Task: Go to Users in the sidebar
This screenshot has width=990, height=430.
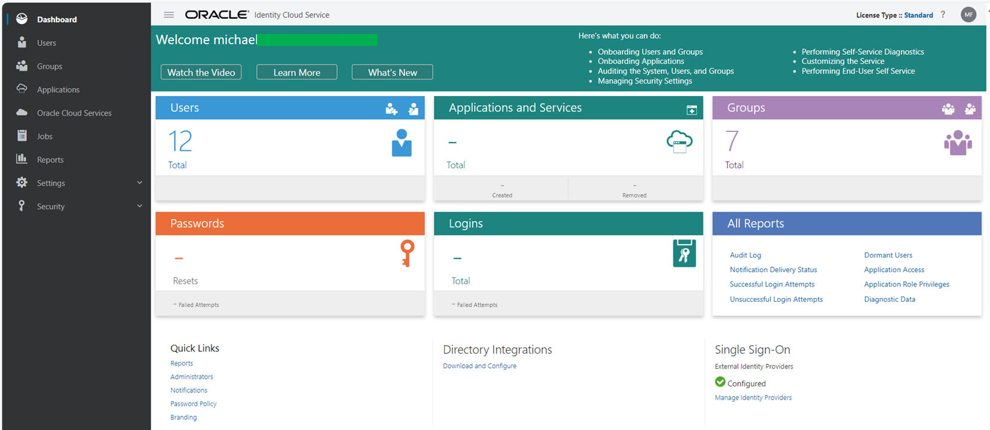Action: pyautogui.click(x=47, y=43)
